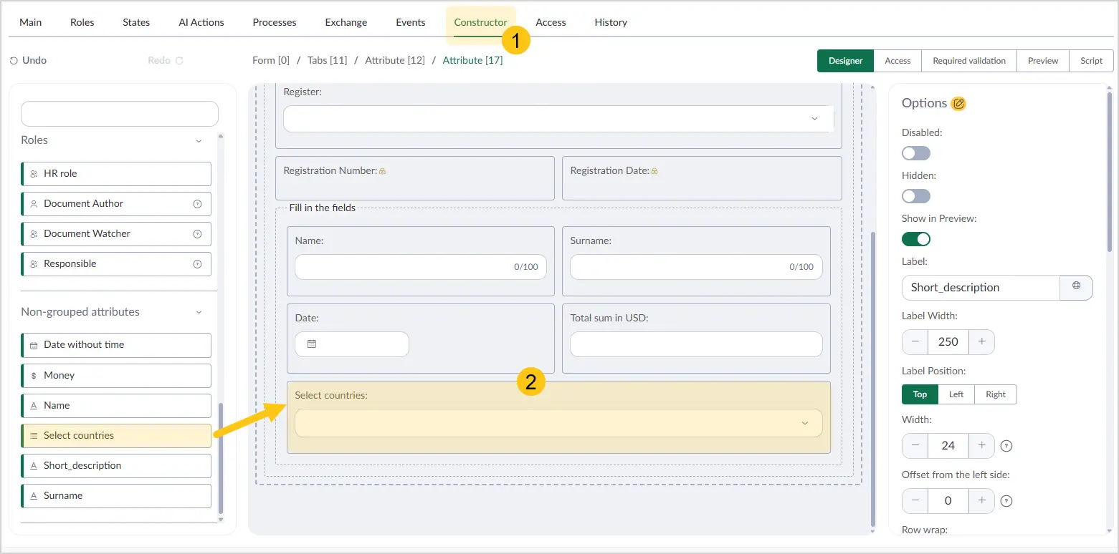Click Attribute [12] breadcrumb
This screenshot has height=554, width=1119.
pyautogui.click(x=395, y=61)
